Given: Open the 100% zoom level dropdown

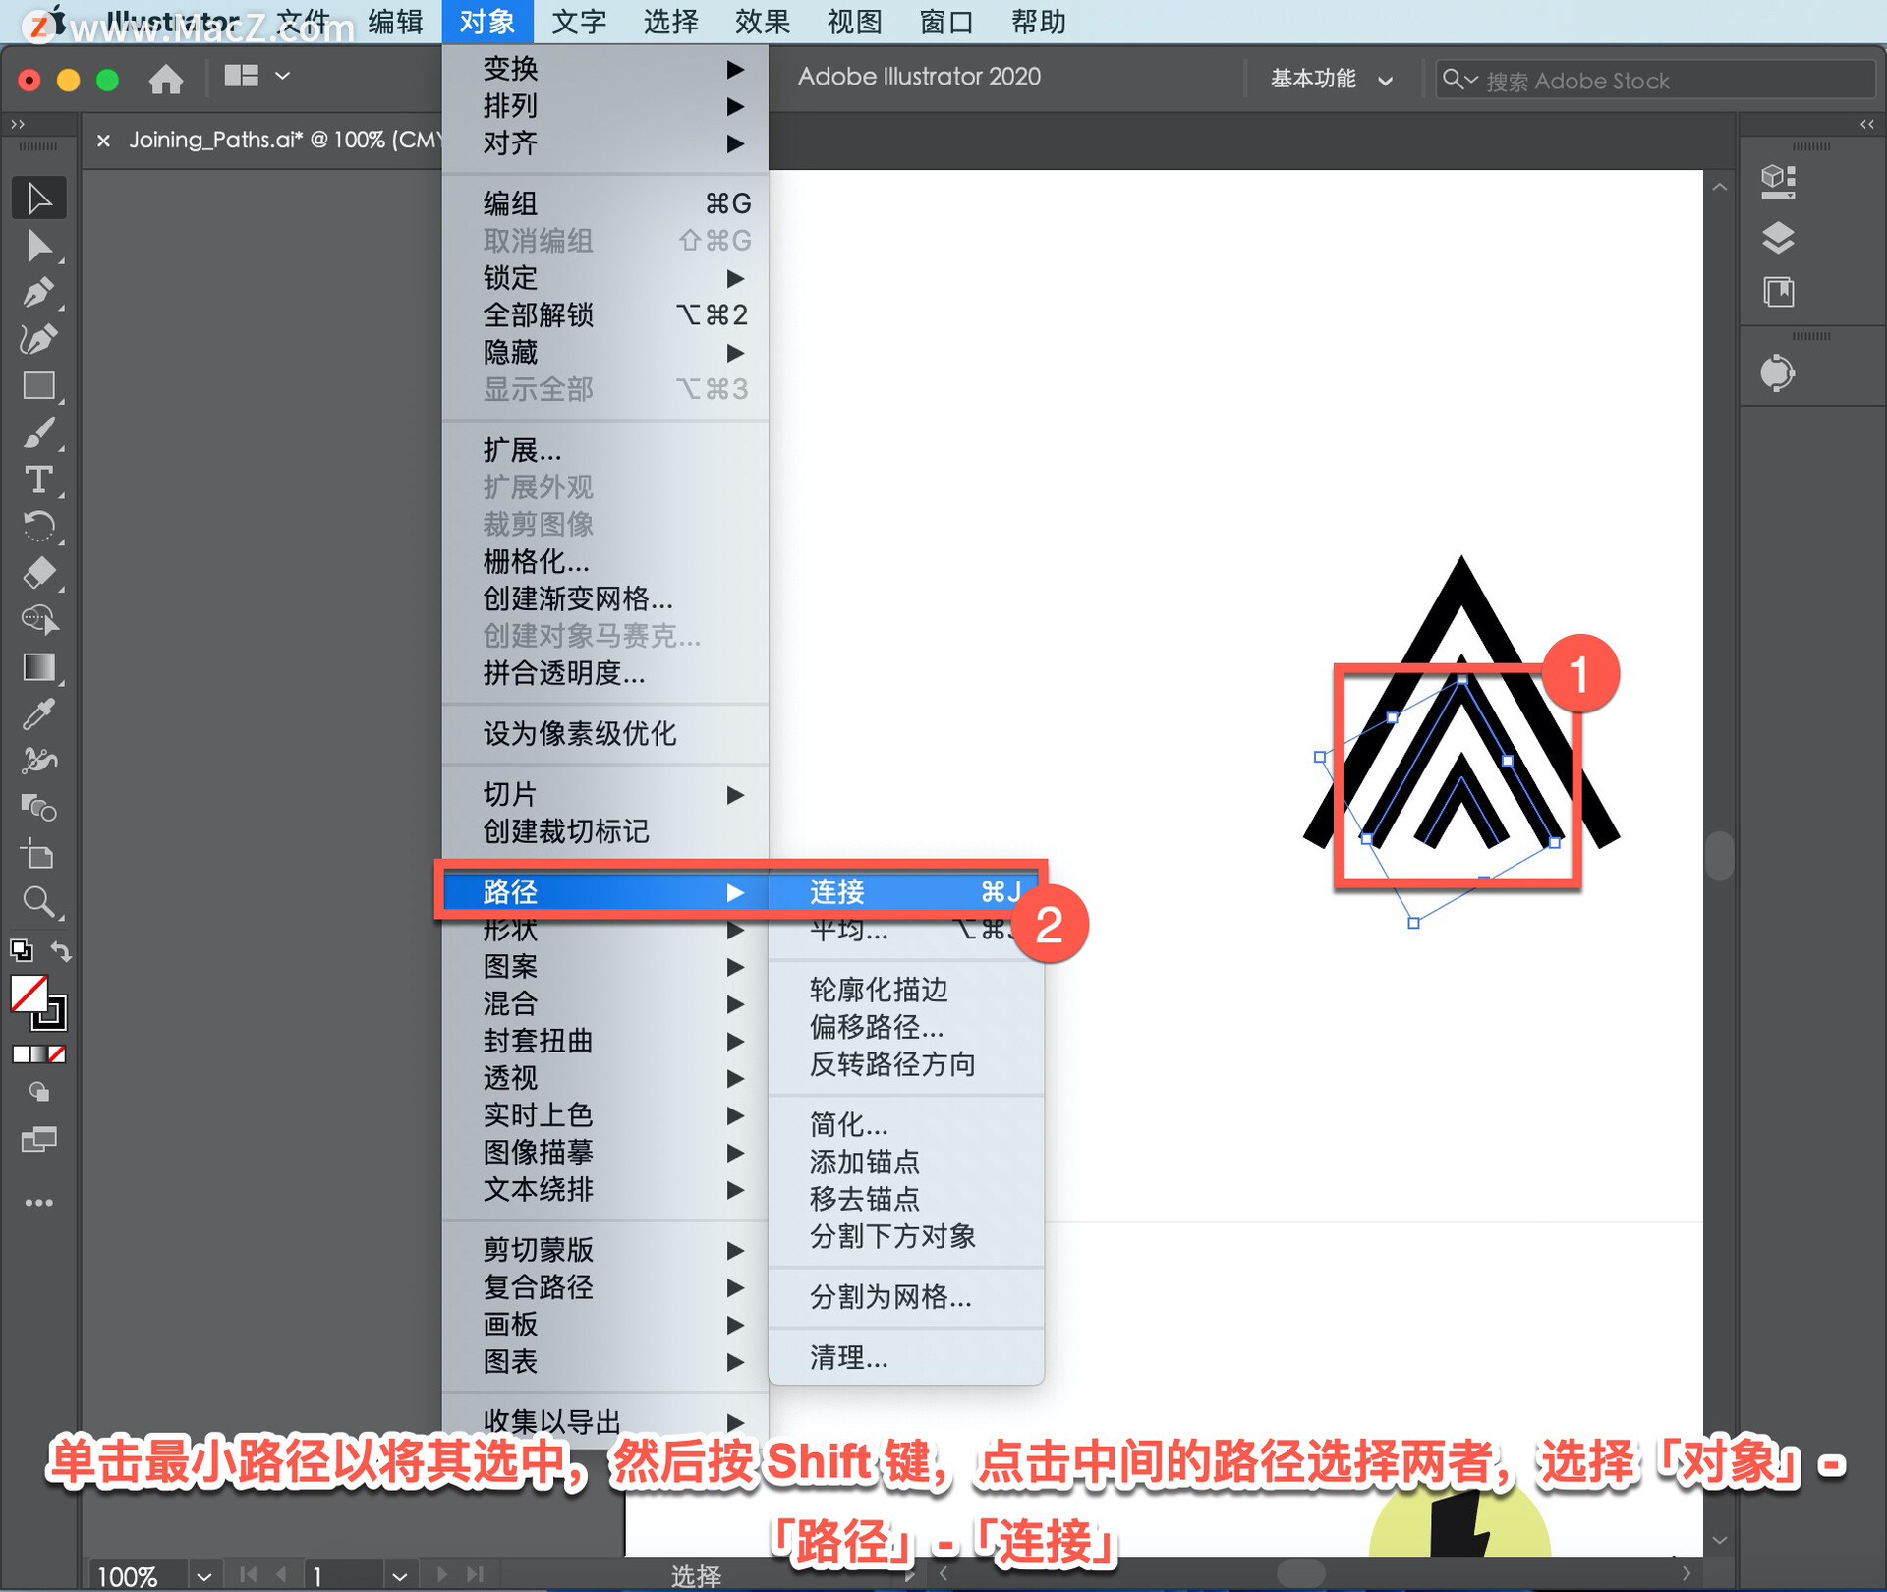Looking at the screenshot, I should tap(203, 1576).
